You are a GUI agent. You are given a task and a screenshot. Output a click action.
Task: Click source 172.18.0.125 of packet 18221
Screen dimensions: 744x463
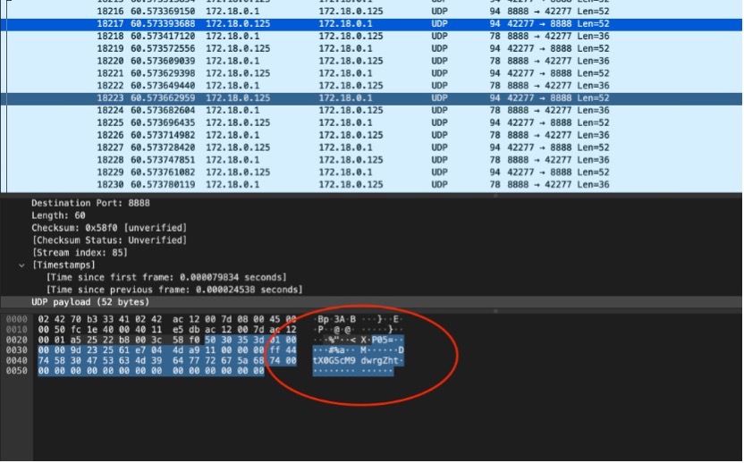tap(238, 73)
